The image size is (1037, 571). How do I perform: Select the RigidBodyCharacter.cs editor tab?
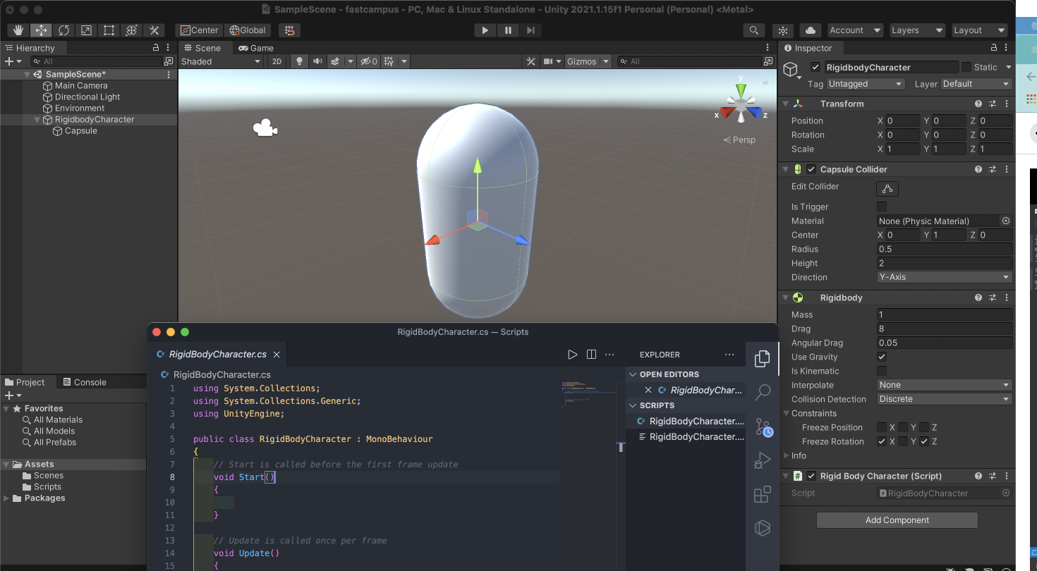[x=218, y=355]
